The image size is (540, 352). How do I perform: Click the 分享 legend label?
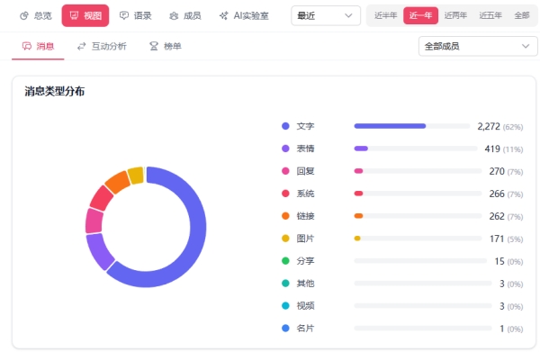(x=305, y=261)
